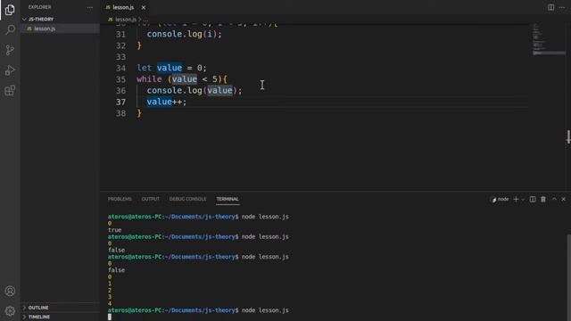Switch to the TERMINAL panel tab
The width and height of the screenshot is (571, 321).
[x=228, y=199]
